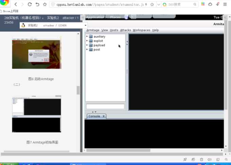Expand the exploit module folder arrow
This screenshot has width=231, height=165.
(87, 41)
